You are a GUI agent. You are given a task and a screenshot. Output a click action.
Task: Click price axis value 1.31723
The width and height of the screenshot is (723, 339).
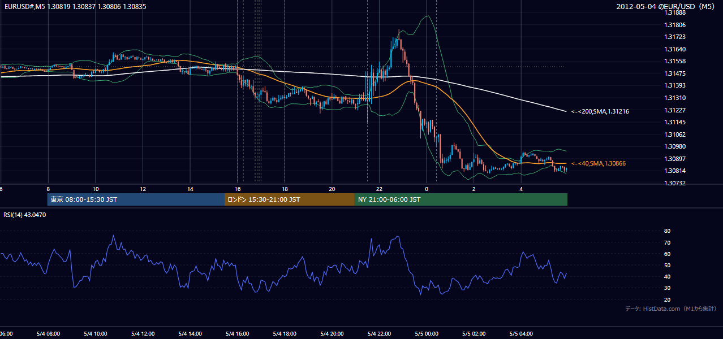[x=675, y=37]
